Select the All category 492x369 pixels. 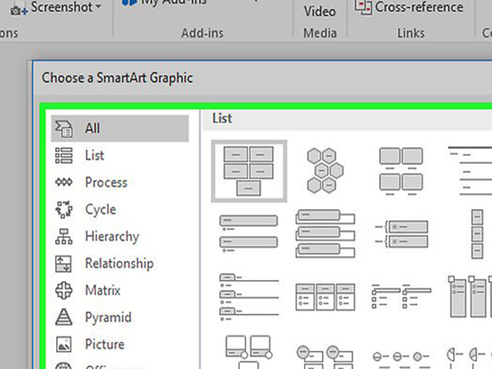coord(120,128)
